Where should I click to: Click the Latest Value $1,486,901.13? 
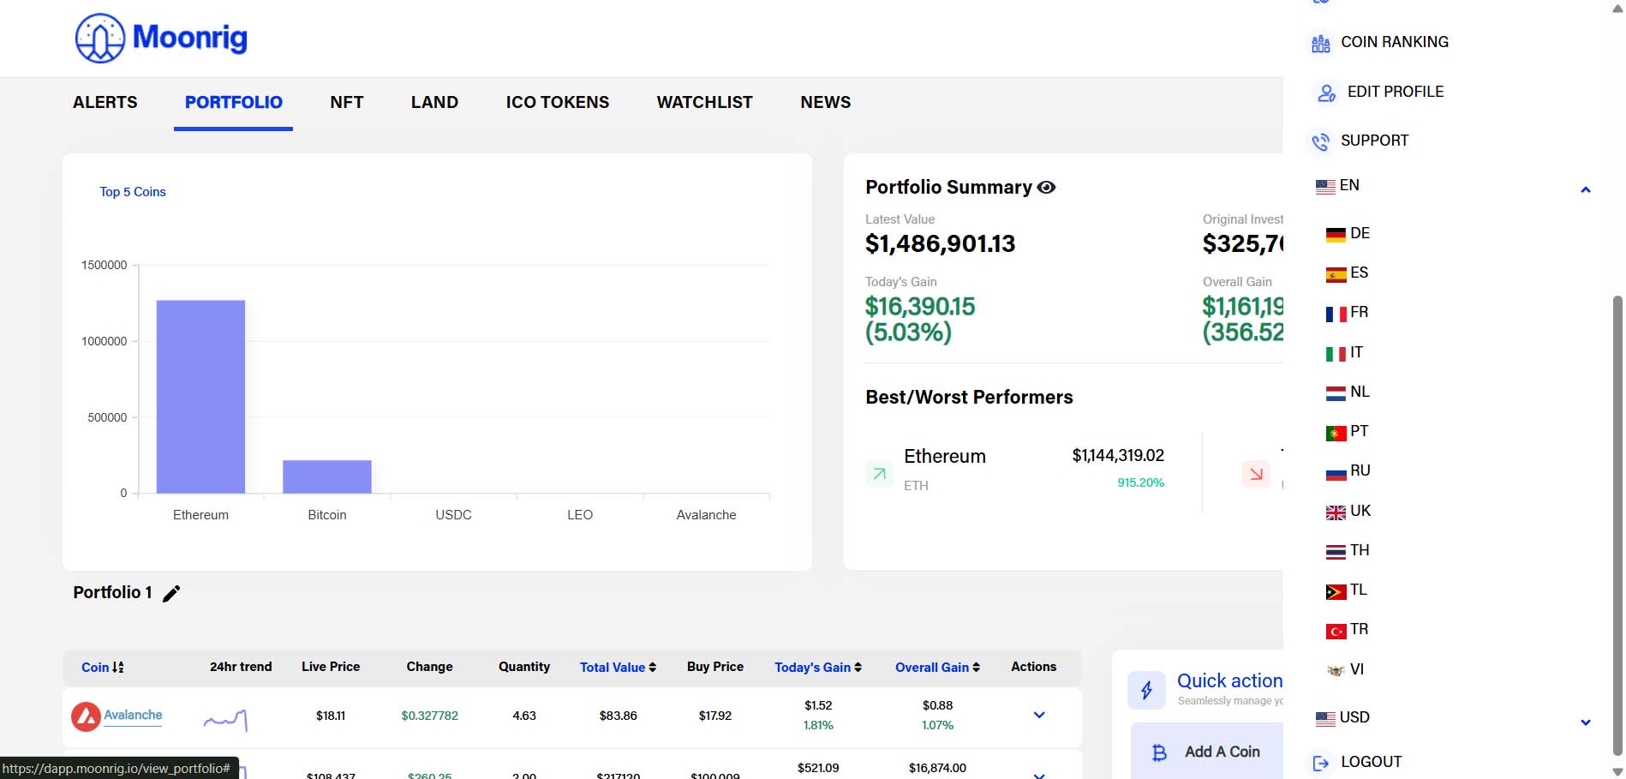click(x=940, y=244)
